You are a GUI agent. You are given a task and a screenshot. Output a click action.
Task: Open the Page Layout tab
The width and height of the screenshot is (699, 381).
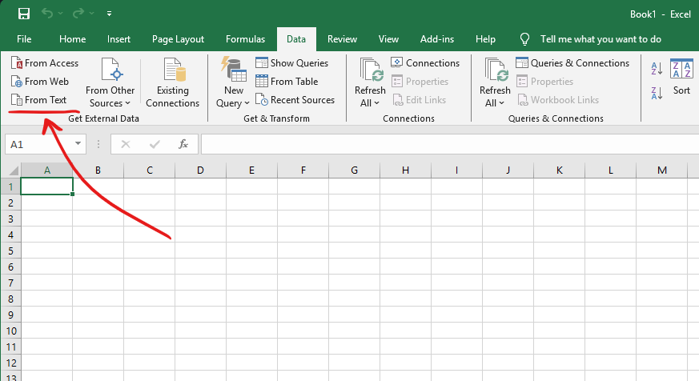click(x=178, y=39)
